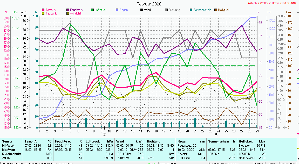This screenshot has width=299, height=164.
Task: Click the brown Helligkeit legend square
Action: (216, 10)
